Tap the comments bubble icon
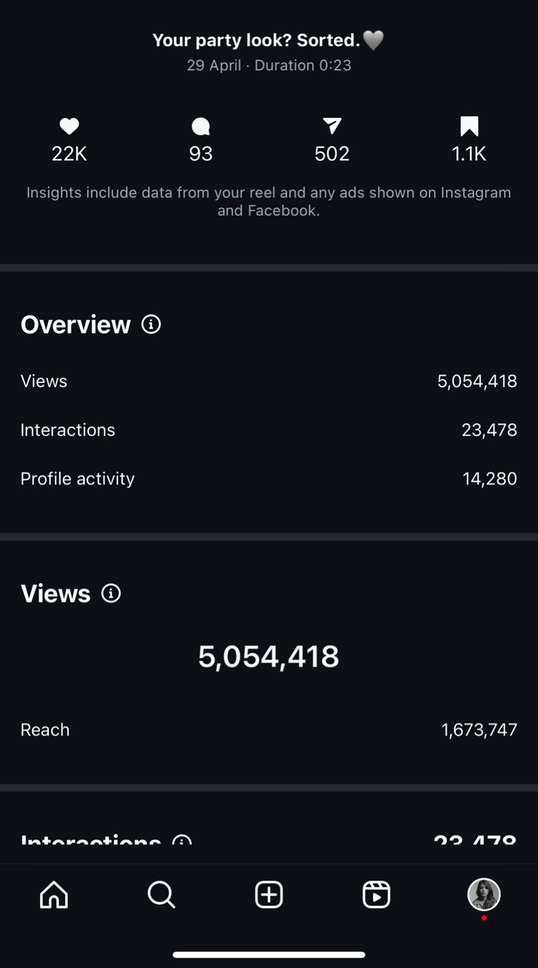Screen dimensions: 538x968 [200, 126]
